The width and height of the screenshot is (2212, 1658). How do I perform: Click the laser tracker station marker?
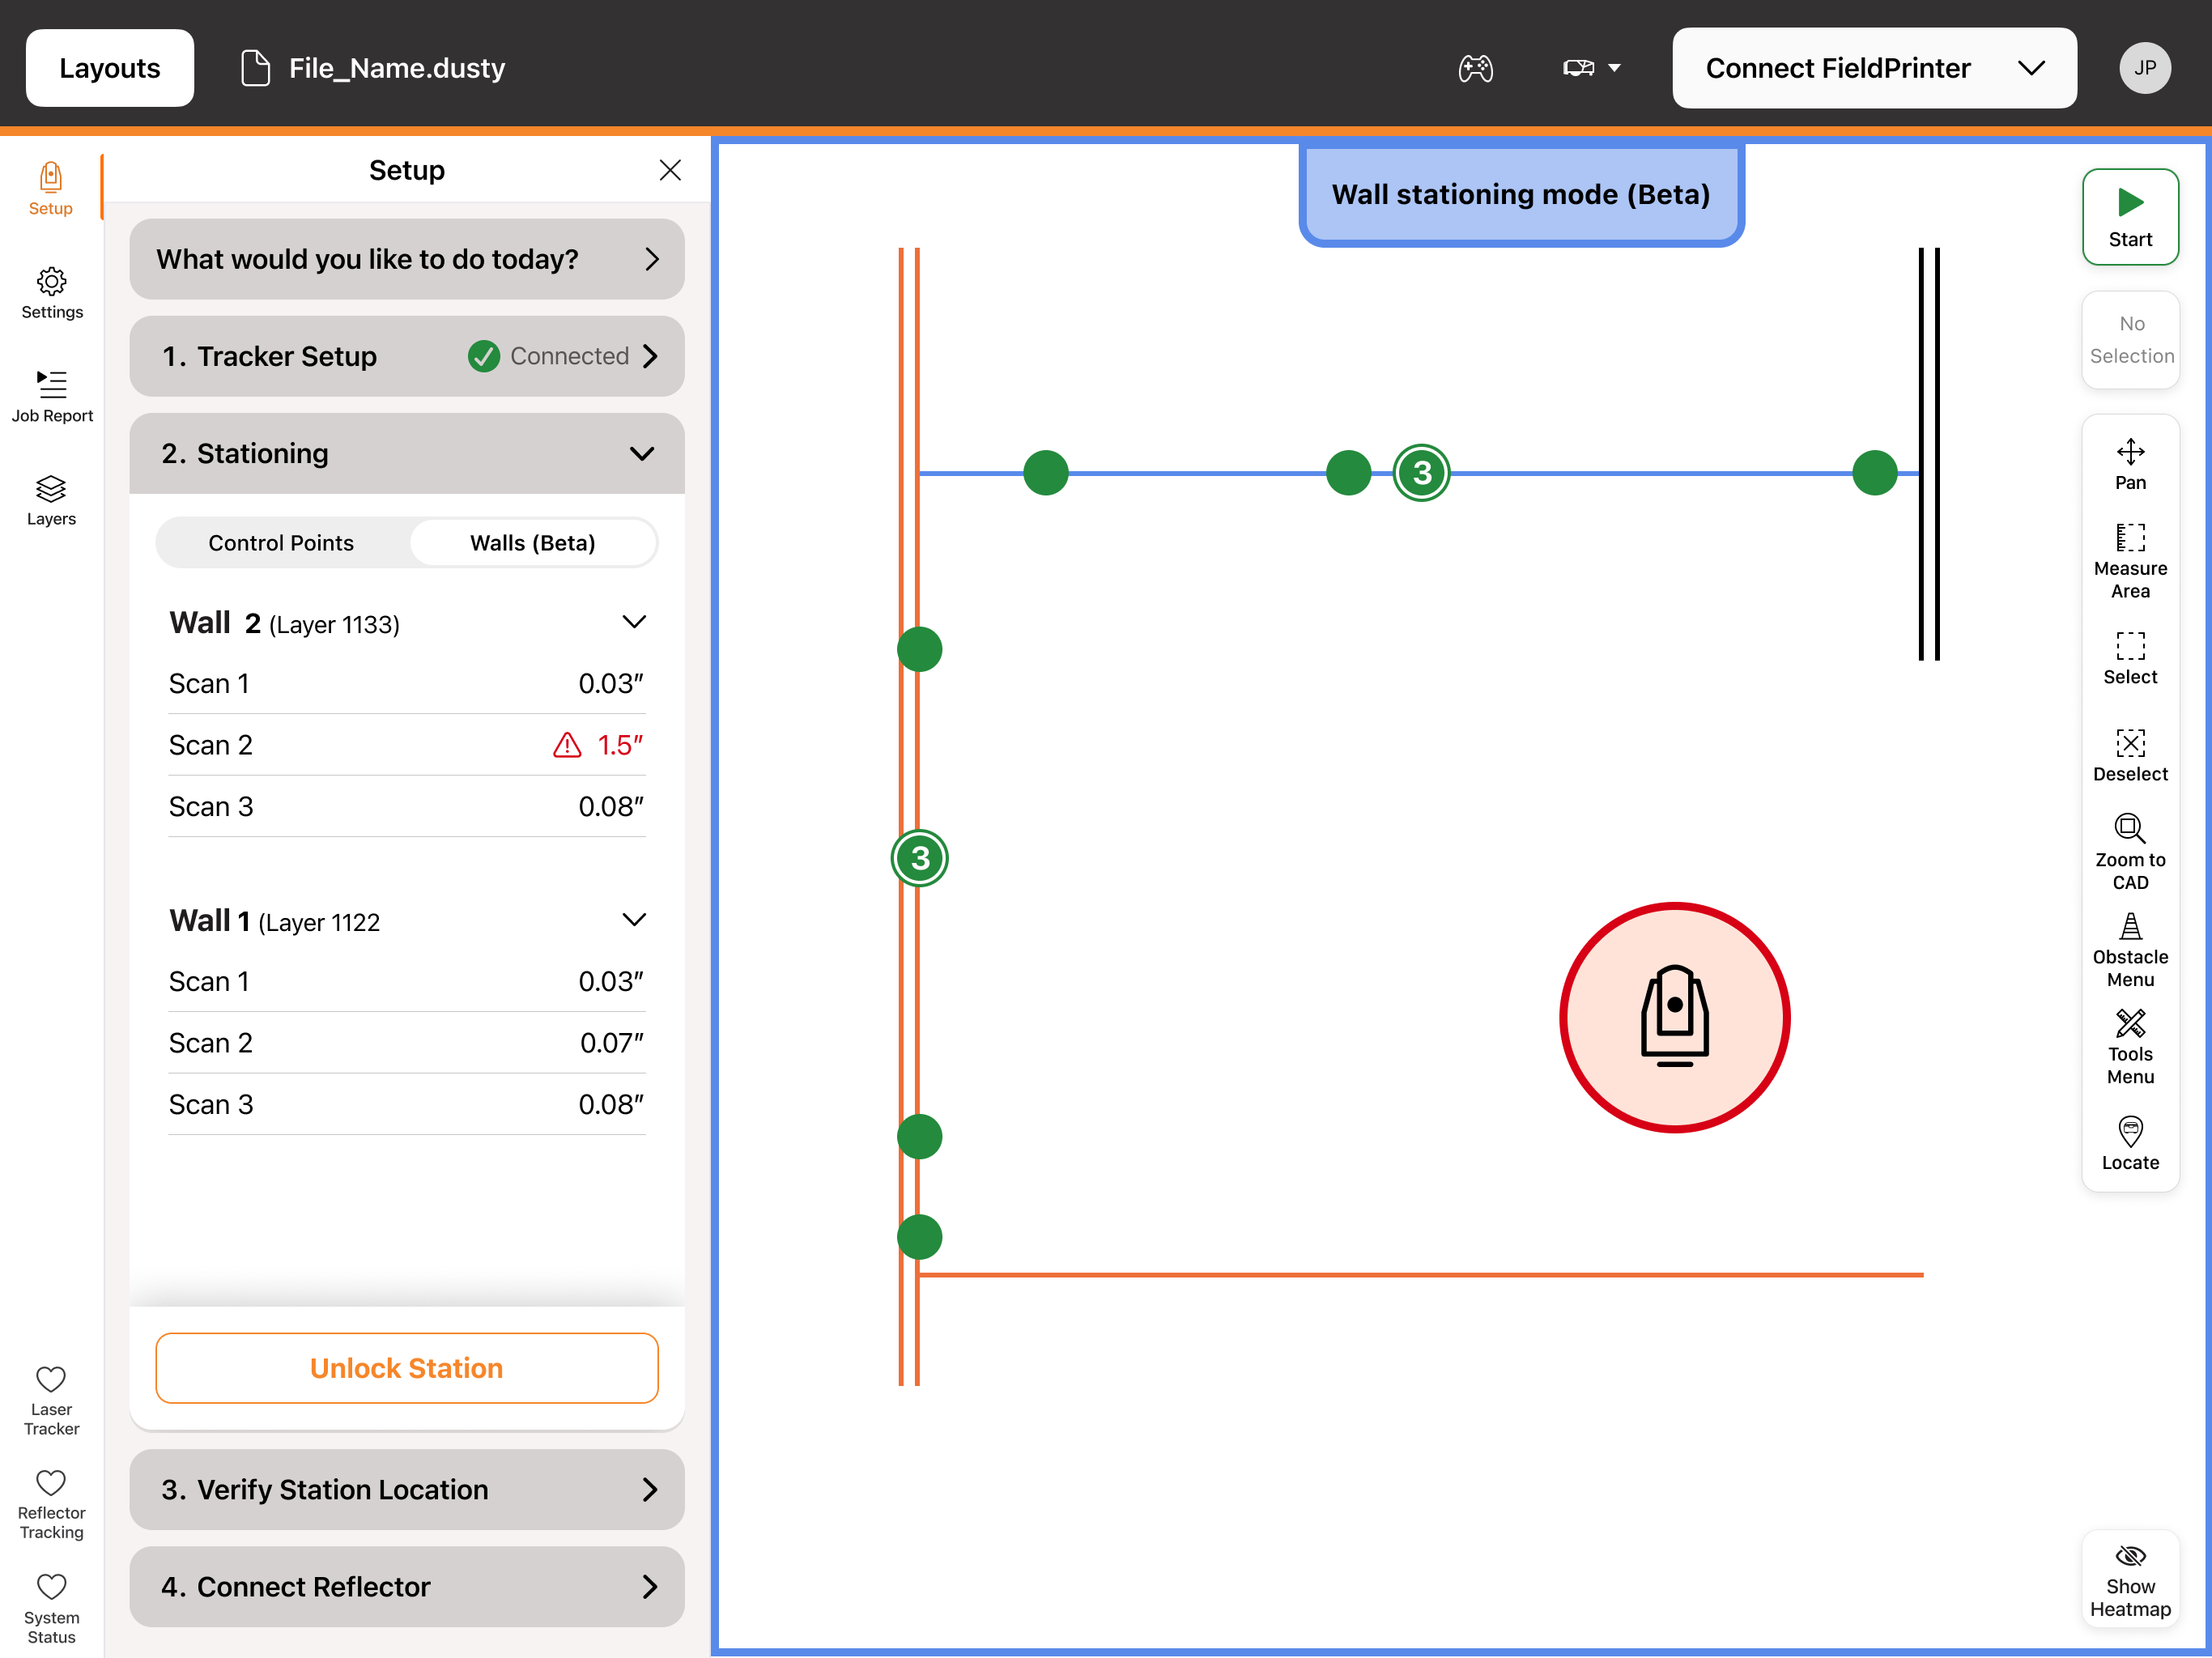[x=1674, y=1017]
